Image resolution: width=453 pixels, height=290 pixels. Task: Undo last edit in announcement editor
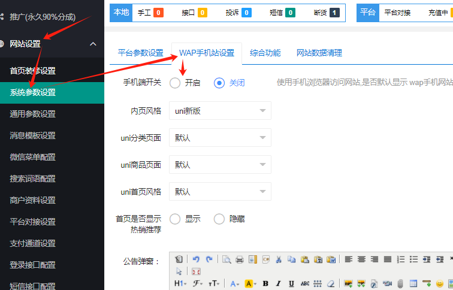196,259
